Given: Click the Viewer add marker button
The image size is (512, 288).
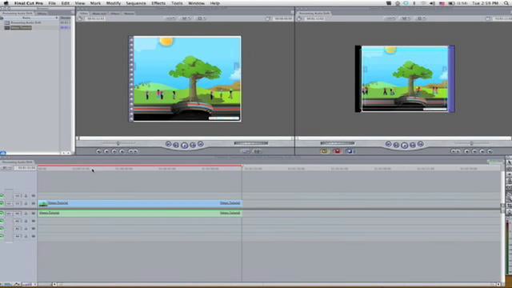Looking at the screenshot, I should point(122,151).
